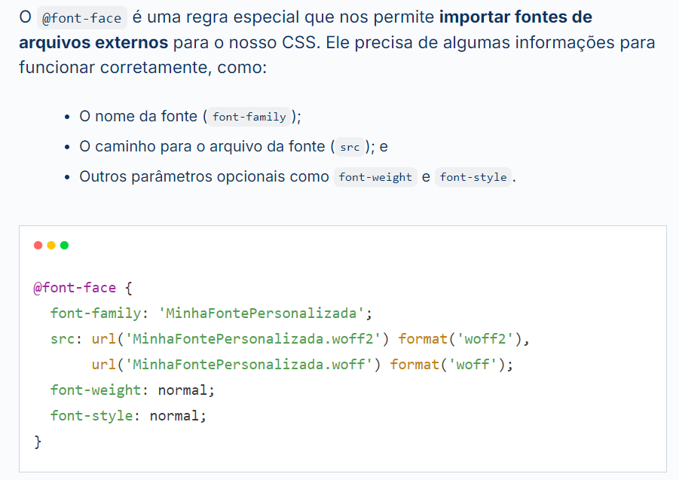Click the font-weight inline code badge
Image resolution: width=679 pixels, height=480 pixels.
[375, 177]
